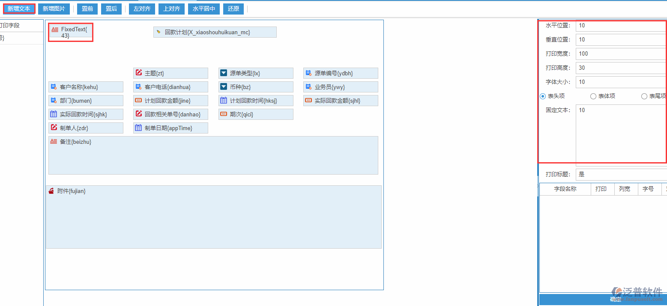
Task: Click the calendar icon of 计划回款时间{hksj}
Action: [x=224, y=101]
